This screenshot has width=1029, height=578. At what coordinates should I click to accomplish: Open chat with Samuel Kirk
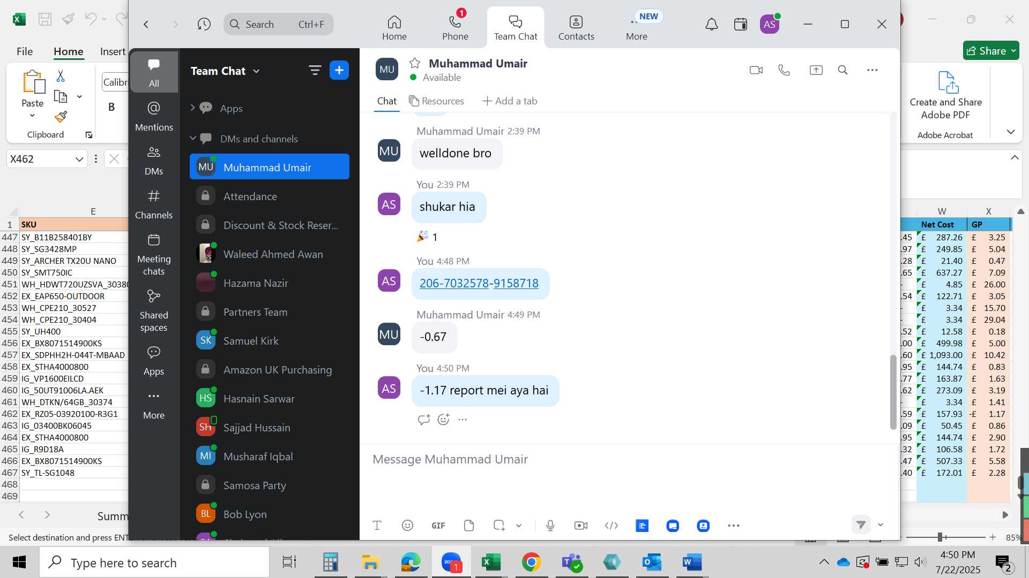pos(270,340)
